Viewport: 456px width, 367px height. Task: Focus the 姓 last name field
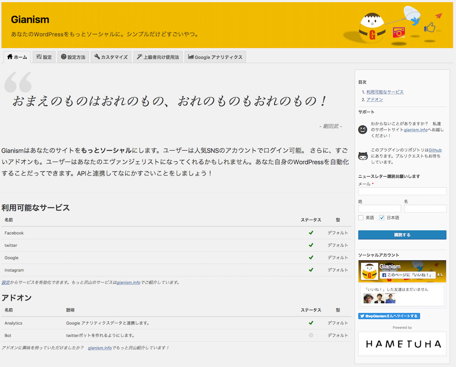tap(379, 209)
